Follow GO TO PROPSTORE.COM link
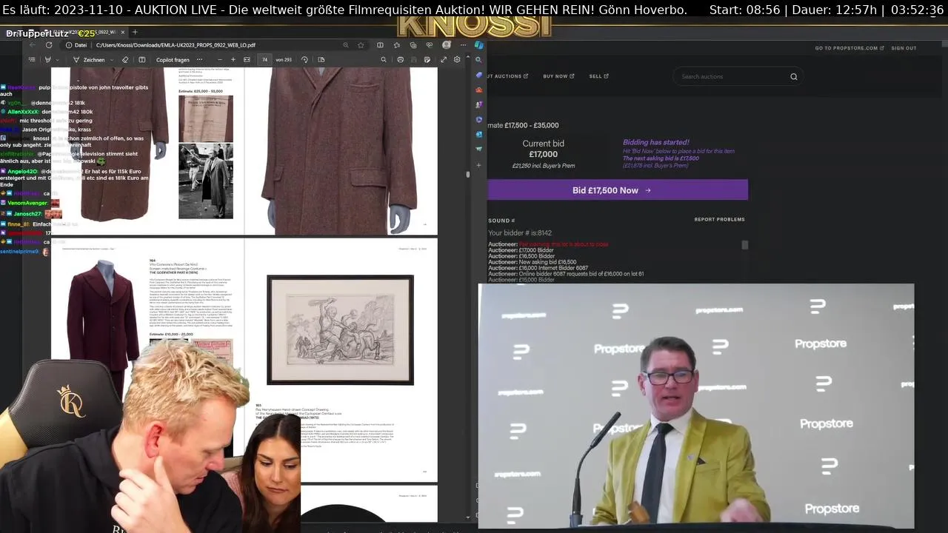 tap(849, 48)
